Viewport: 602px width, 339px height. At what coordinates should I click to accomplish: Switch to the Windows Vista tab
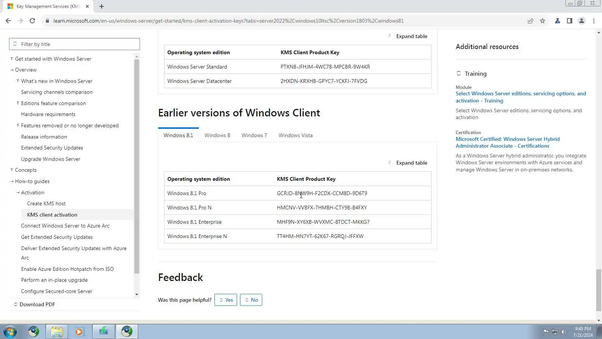[295, 135]
